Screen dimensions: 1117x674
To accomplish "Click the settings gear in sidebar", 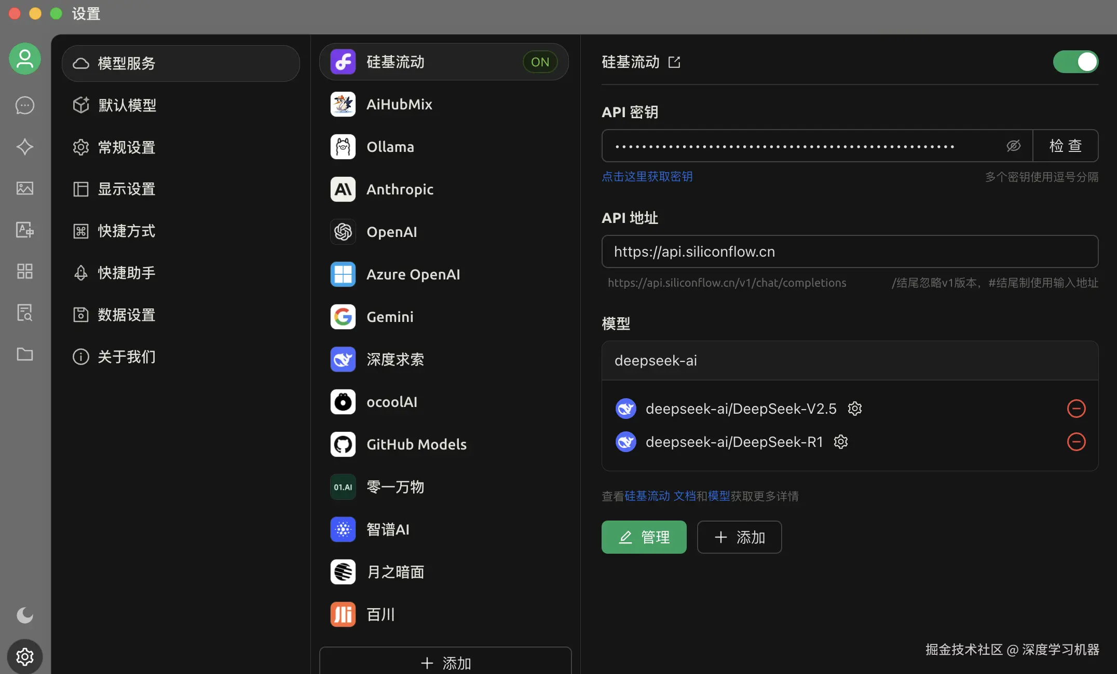I will (25, 657).
